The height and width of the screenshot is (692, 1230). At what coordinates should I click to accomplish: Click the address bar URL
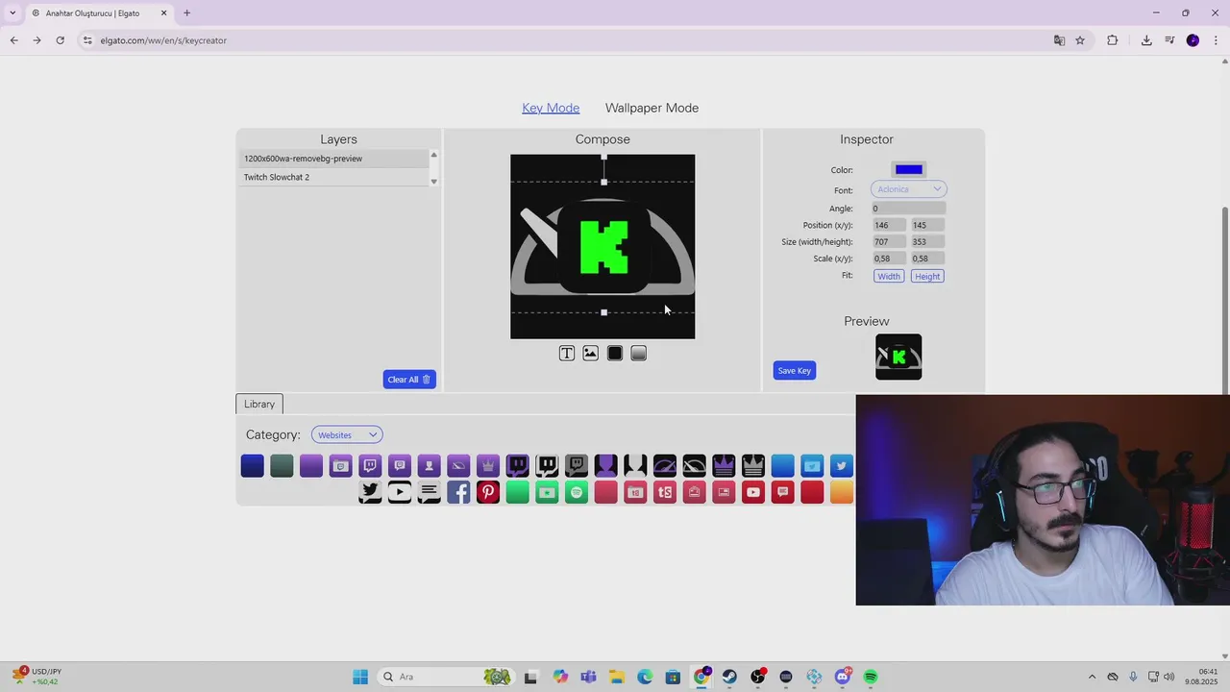tap(163, 40)
